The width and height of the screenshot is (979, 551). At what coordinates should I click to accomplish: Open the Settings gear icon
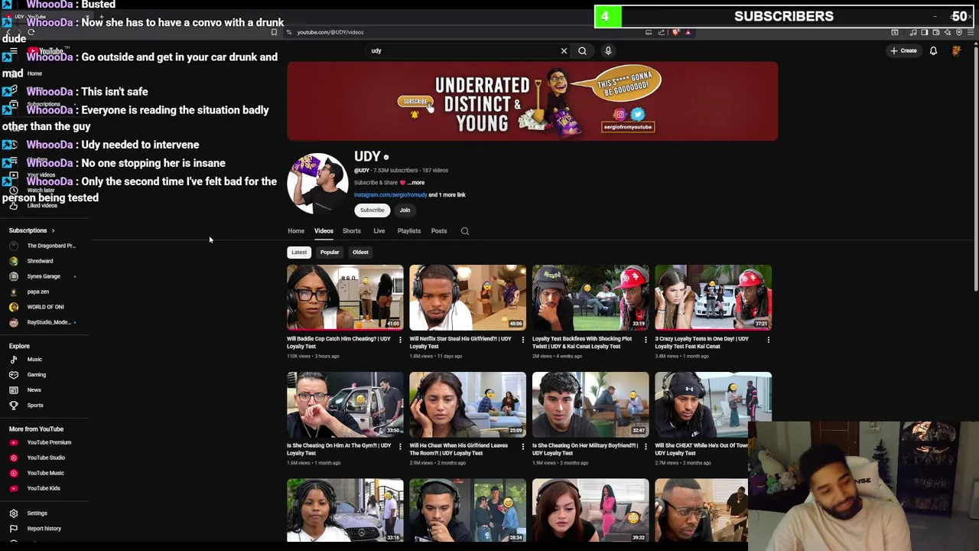[13, 514]
